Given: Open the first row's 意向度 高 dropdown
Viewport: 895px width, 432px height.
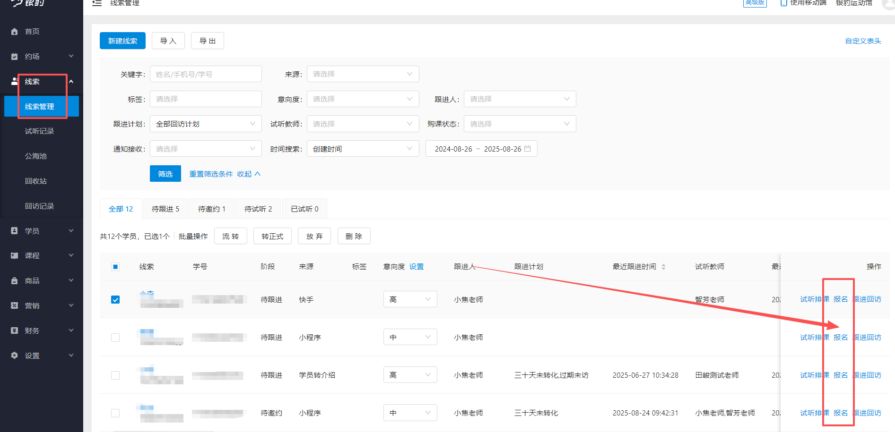Looking at the screenshot, I should click(x=410, y=299).
